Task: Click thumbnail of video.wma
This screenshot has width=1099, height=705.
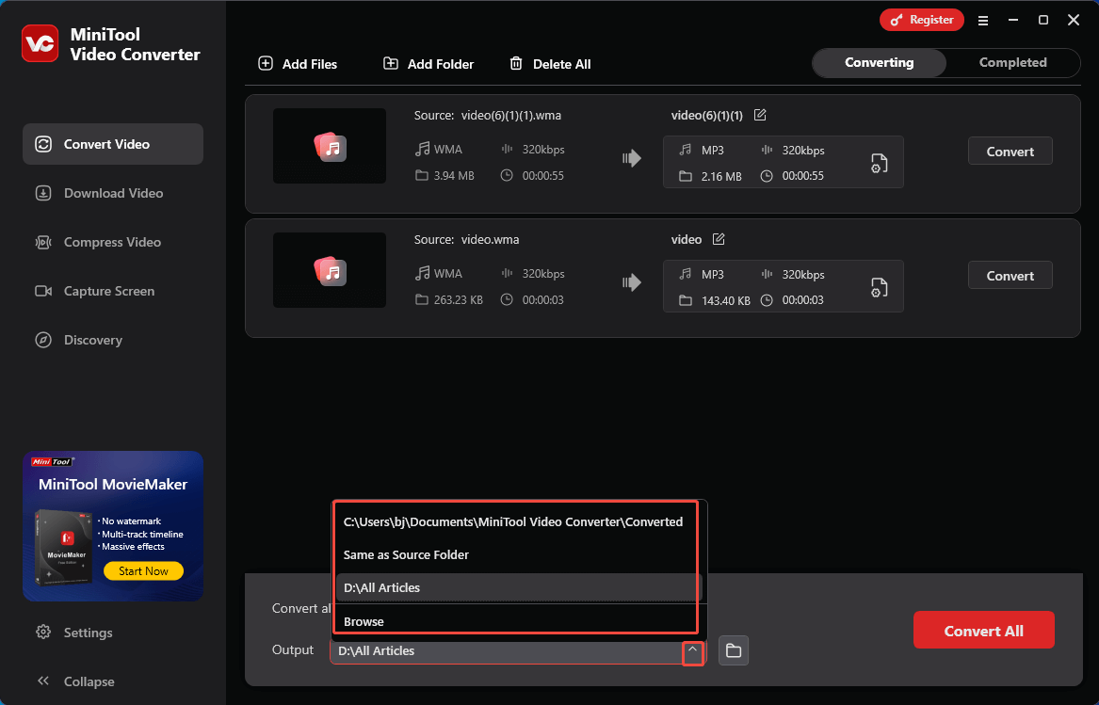Action: tap(330, 270)
